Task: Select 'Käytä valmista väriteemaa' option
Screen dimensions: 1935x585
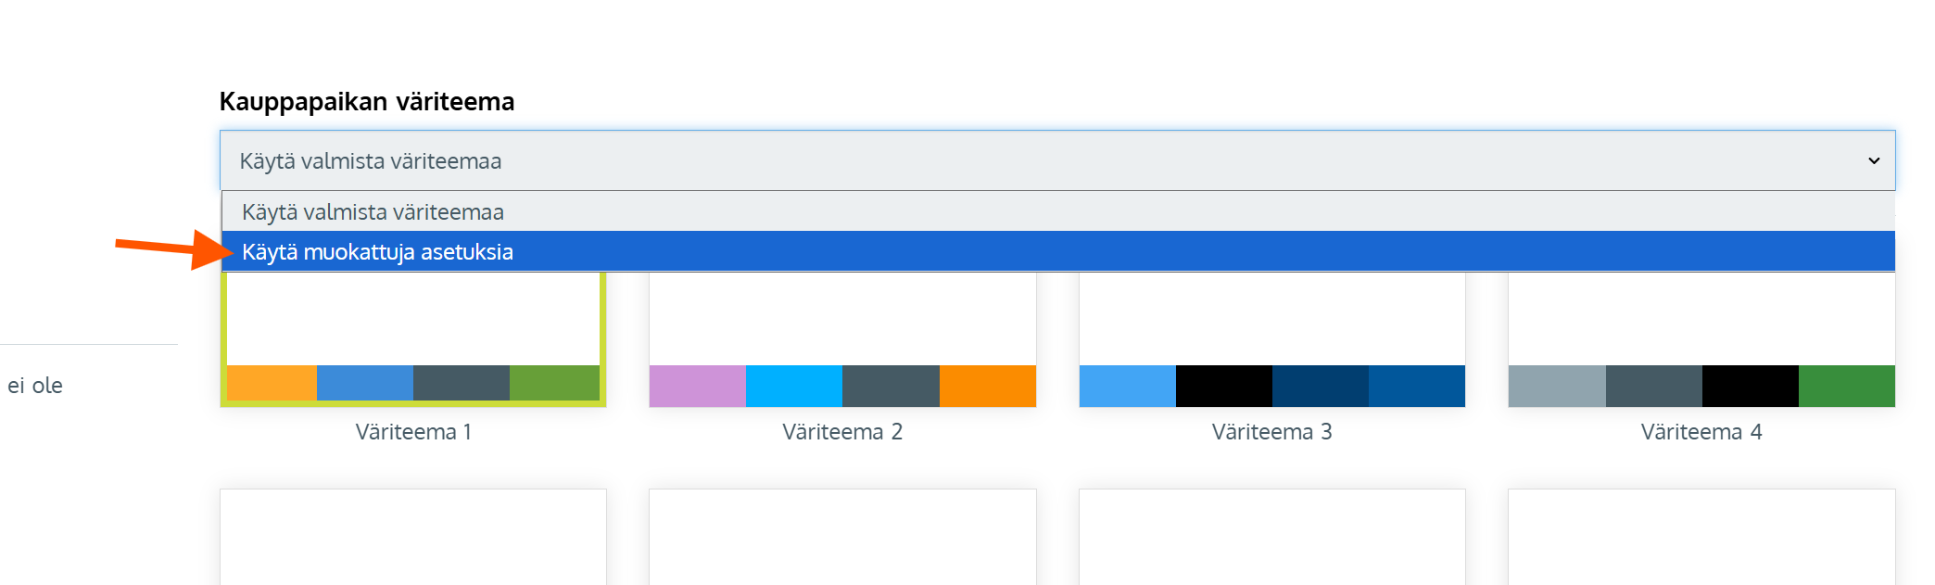Action: [x=373, y=212]
